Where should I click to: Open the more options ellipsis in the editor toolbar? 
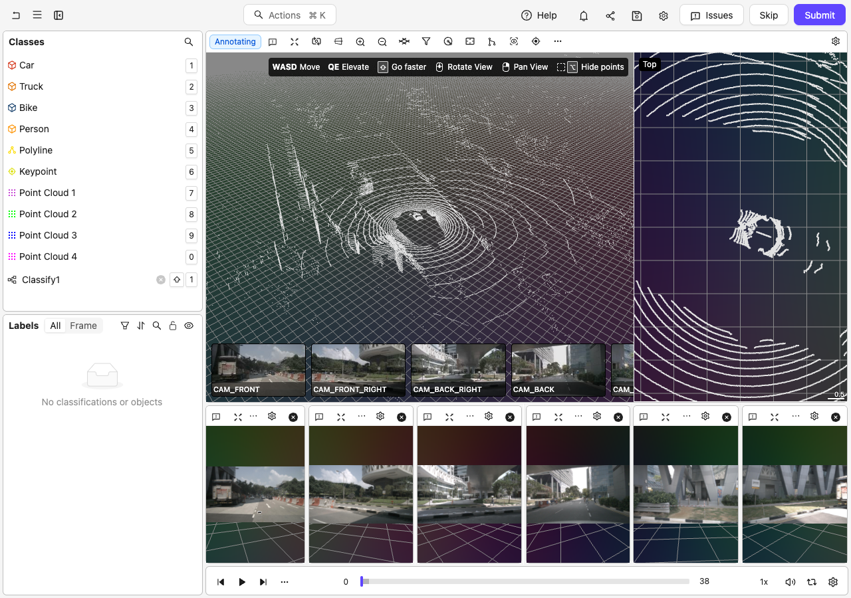click(558, 42)
